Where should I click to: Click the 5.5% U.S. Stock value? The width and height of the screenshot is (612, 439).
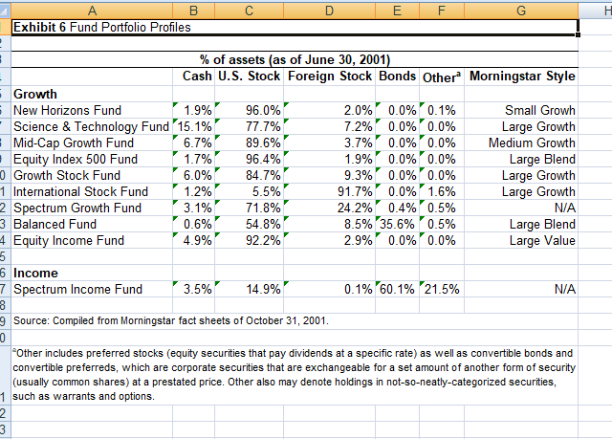249,191
